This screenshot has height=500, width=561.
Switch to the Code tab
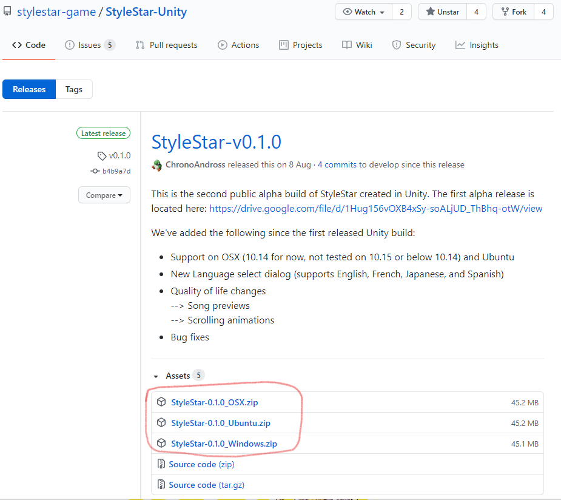click(x=29, y=45)
